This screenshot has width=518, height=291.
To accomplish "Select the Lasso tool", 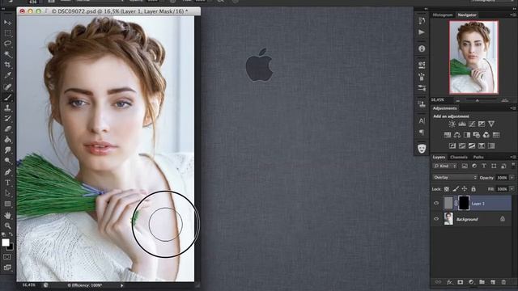I will 7,44.
